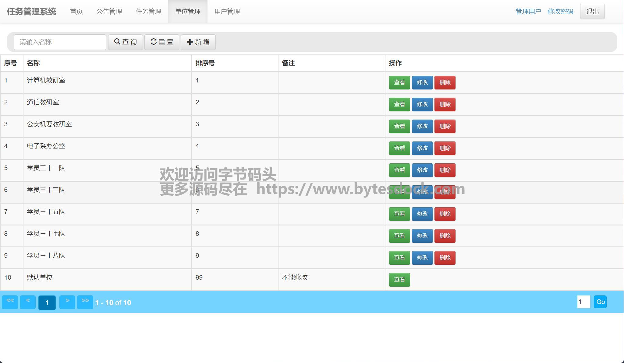624x363 pixels.
Task: Go to first page with << button
Action: point(10,302)
